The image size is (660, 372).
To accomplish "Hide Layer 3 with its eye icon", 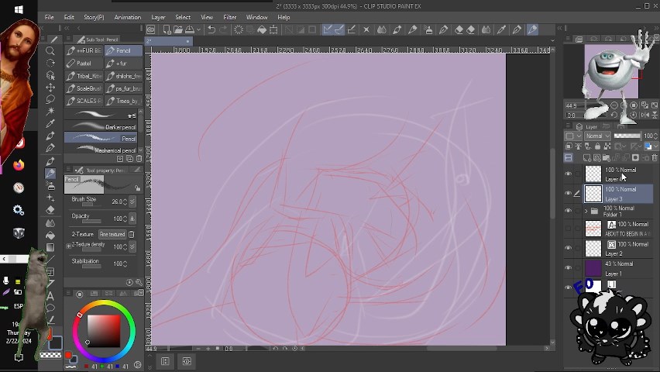I will point(568,194).
